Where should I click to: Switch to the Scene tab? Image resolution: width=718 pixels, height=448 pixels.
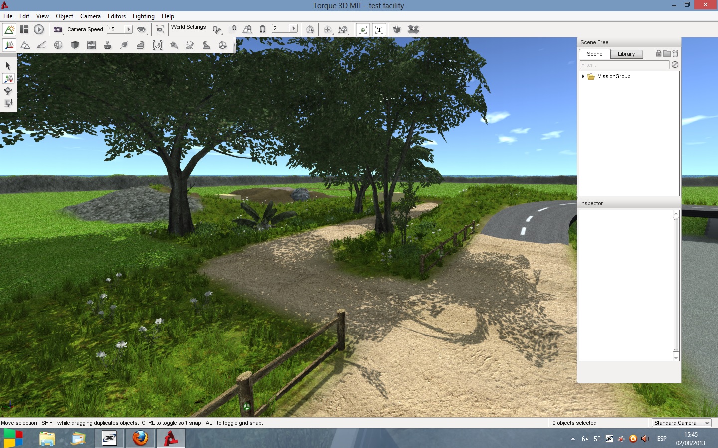coord(594,54)
